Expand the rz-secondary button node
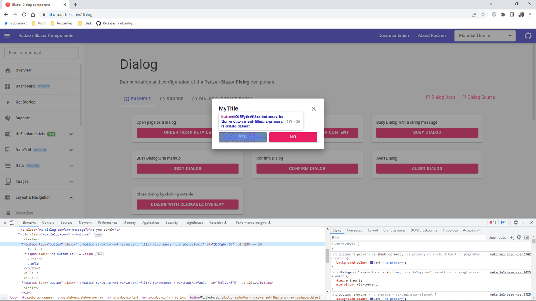Screen dimensions: 536x301 (x=22, y=283)
